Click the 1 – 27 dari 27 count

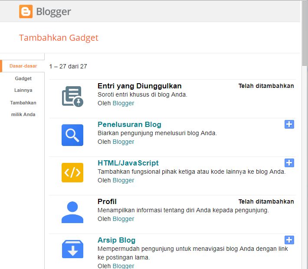point(68,67)
